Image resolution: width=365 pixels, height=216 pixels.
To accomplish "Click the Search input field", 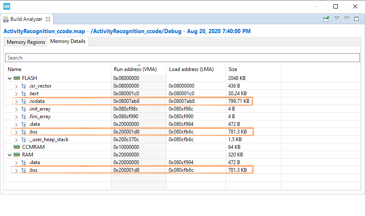I will 182,58.
